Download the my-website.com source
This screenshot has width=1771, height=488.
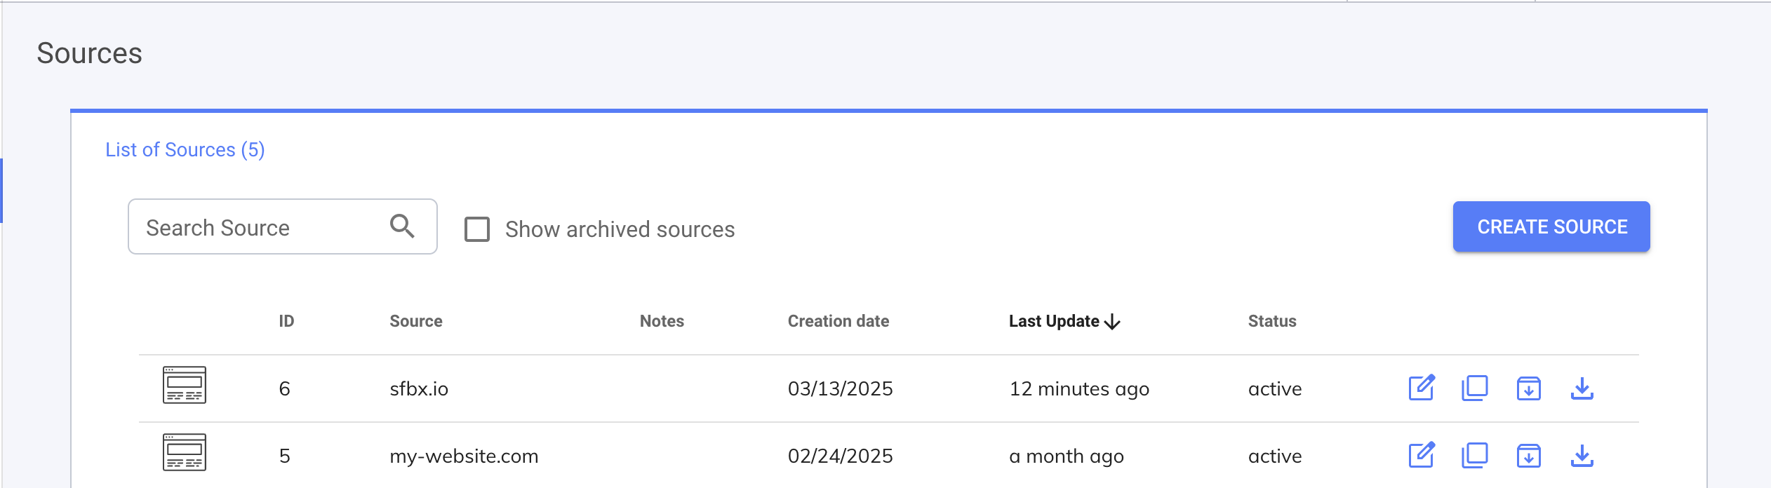[x=1582, y=455]
